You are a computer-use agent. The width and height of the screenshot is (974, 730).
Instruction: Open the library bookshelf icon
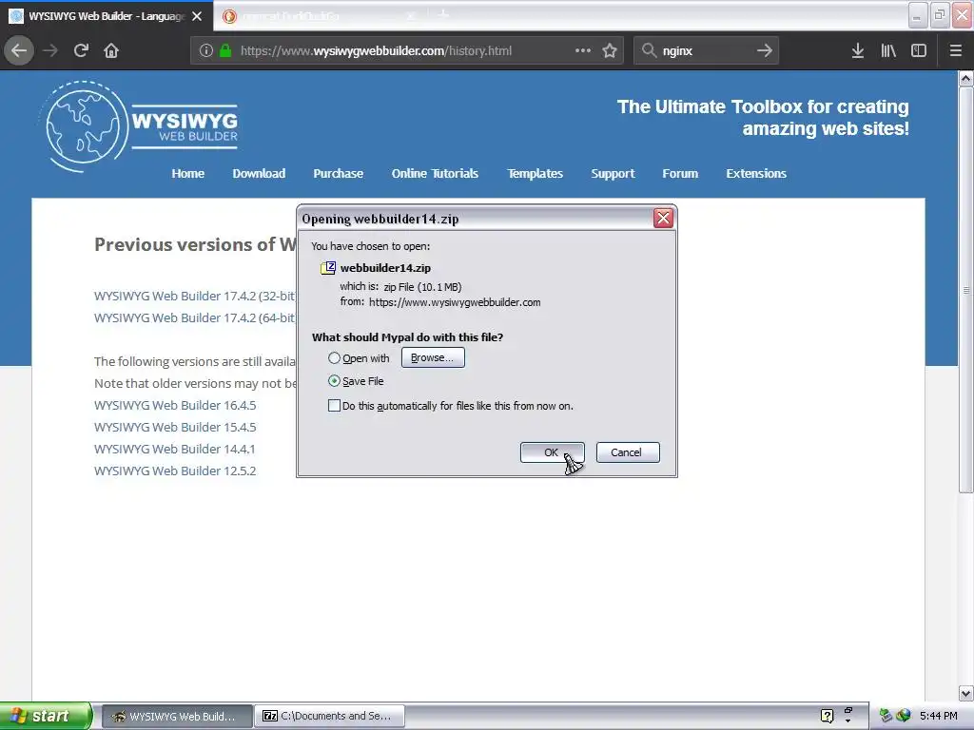888,50
